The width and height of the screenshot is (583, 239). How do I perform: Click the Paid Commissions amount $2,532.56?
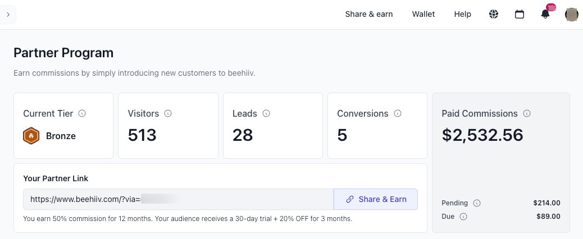482,135
